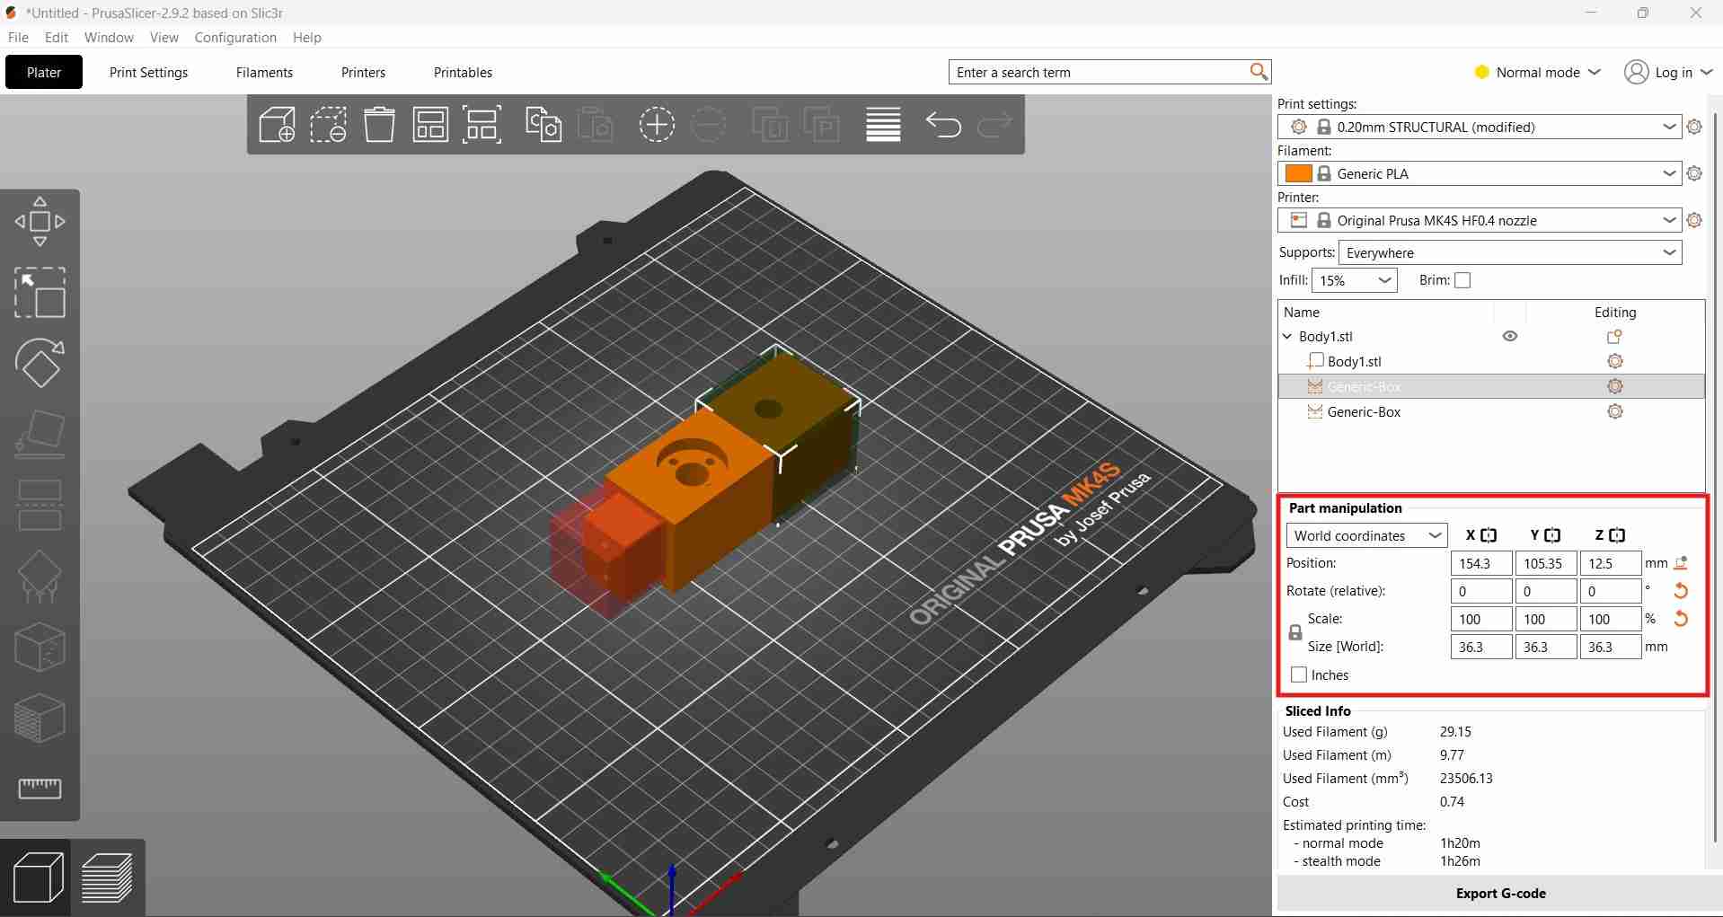Reset scale with the orange arrow icon
1723x917 pixels.
[1681, 619]
